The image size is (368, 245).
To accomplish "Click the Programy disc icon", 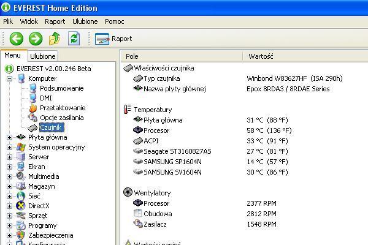I will [x=21, y=225].
